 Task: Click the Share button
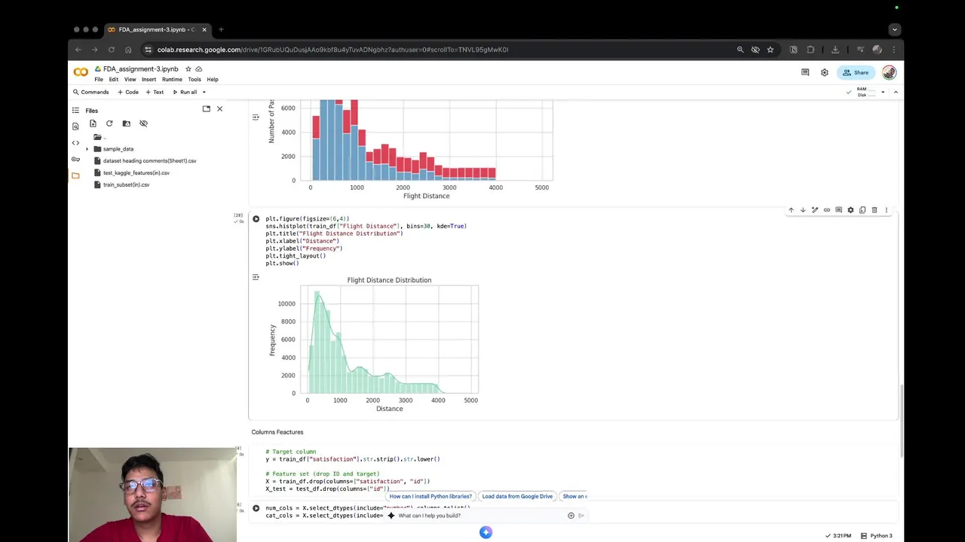click(x=856, y=72)
